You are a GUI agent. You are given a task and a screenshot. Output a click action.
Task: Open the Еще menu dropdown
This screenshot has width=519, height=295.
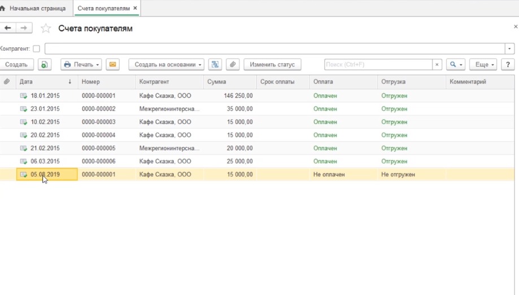(x=483, y=65)
